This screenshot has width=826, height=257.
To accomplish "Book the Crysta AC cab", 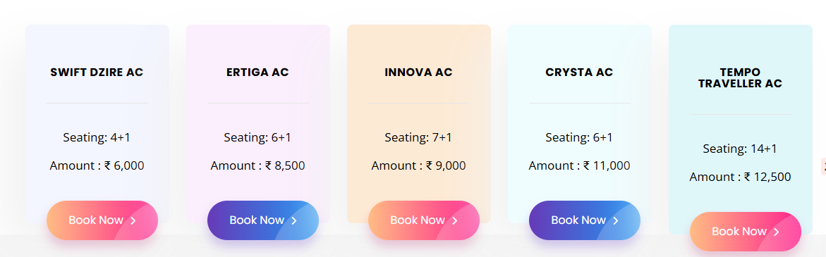I will (585, 220).
